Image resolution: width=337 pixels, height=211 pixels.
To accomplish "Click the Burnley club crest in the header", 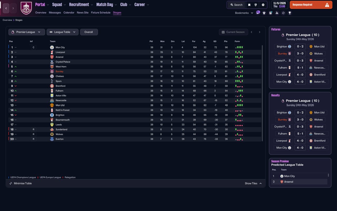I will (x=26, y=8).
